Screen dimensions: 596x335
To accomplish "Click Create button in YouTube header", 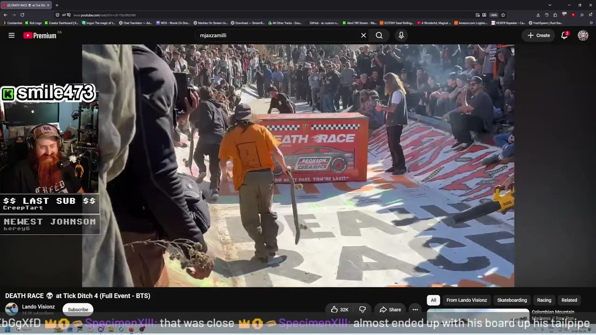I will pyautogui.click(x=539, y=35).
